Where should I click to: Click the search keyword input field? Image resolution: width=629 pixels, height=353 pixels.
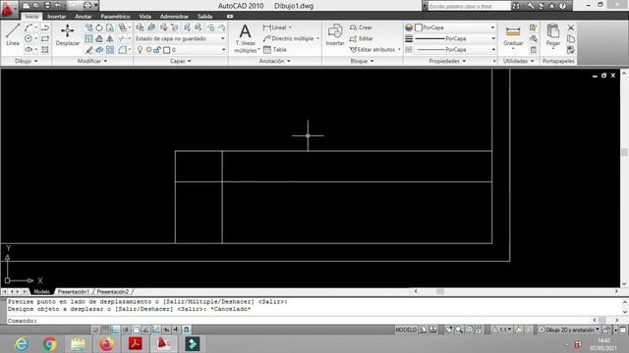point(469,6)
